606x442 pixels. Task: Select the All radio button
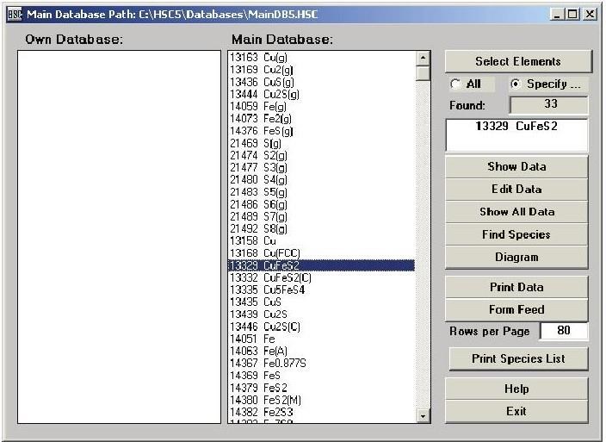456,84
